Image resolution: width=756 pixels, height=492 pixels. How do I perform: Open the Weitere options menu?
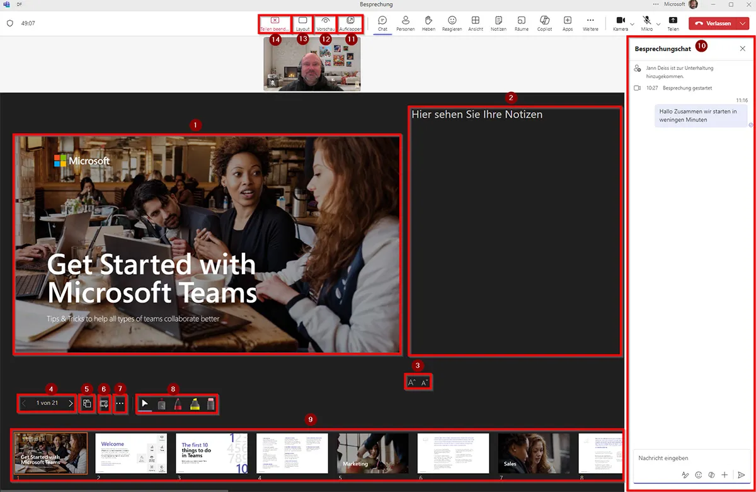pyautogui.click(x=590, y=24)
